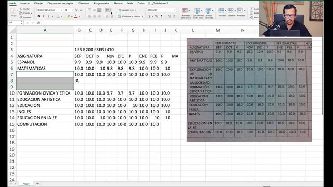
Task: Click Combinar y centrar button
Action: [x=131, y=16]
